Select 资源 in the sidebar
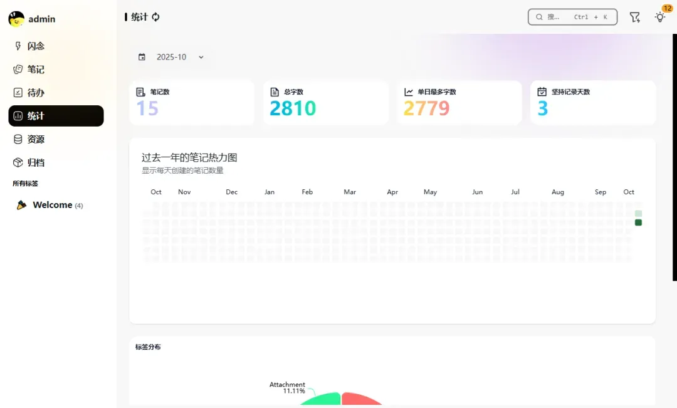 point(36,139)
